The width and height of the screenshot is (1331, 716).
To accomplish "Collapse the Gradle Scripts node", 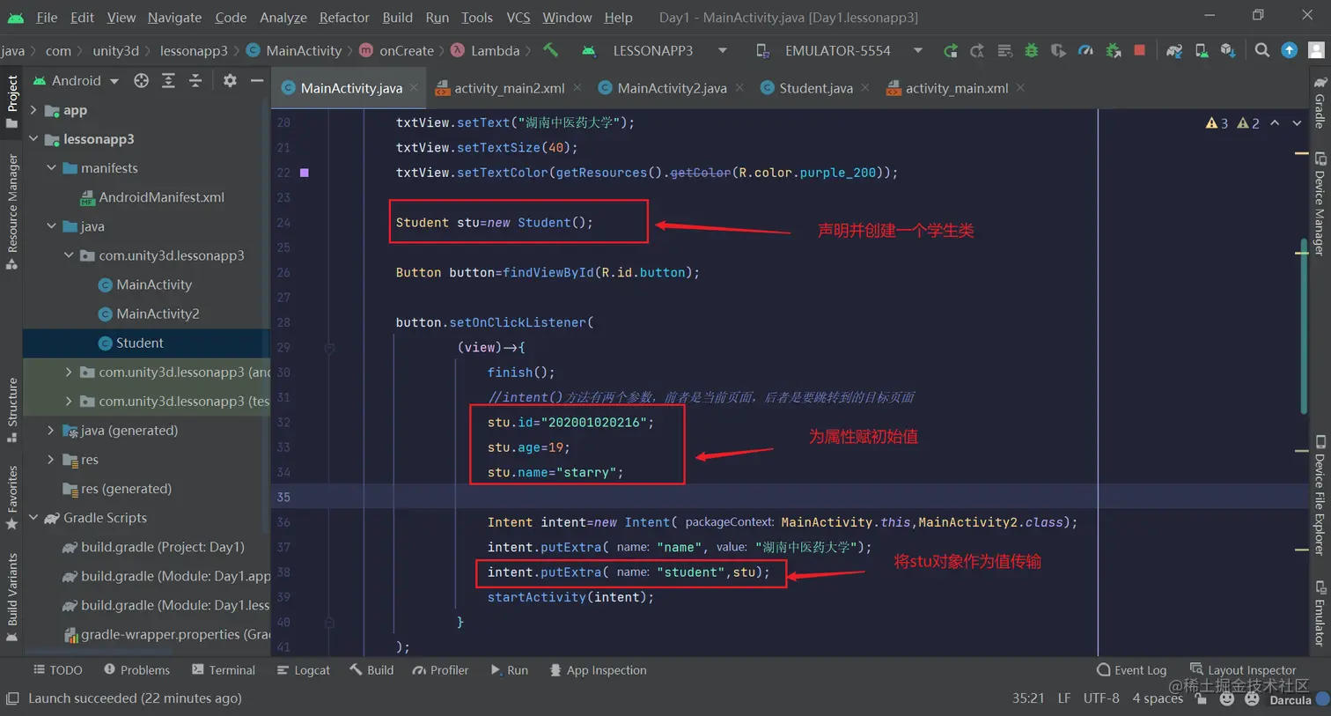I will tap(33, 518).
